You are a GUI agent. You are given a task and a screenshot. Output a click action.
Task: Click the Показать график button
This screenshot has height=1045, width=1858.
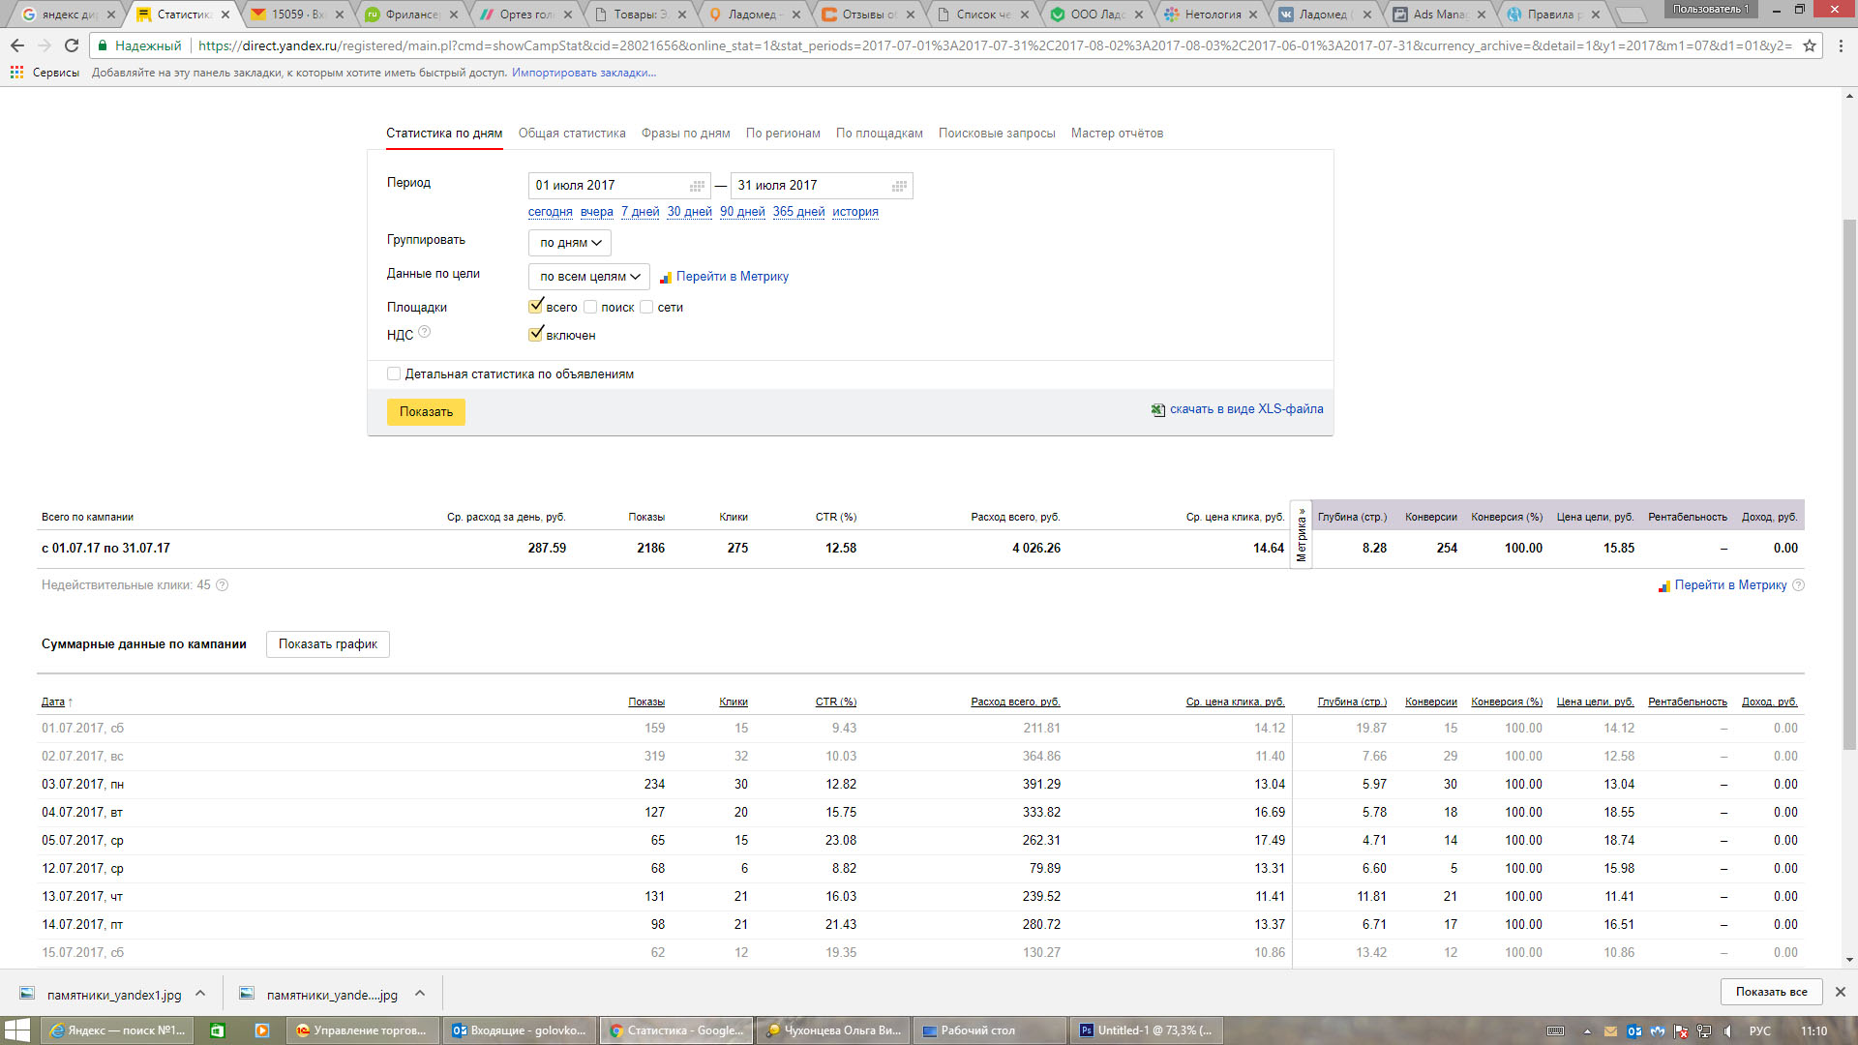[x=327, y=644]
